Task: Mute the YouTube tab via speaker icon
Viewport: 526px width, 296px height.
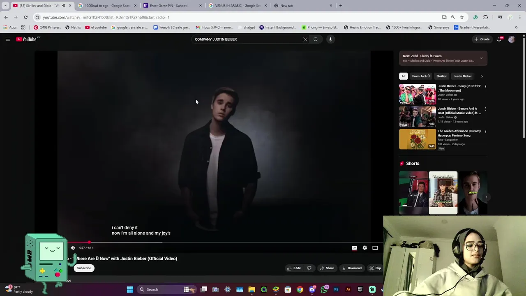Action: tap(63, 6)
